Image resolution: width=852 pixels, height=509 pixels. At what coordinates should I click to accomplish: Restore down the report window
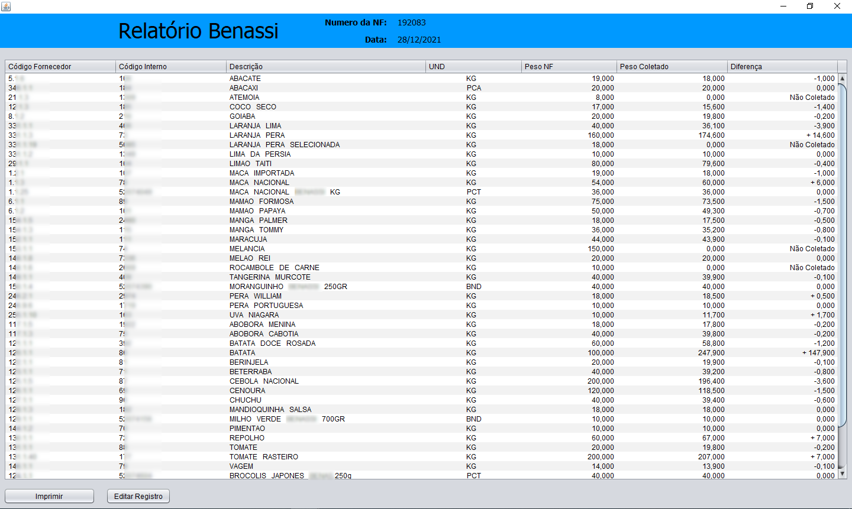[x=810, y=7]
